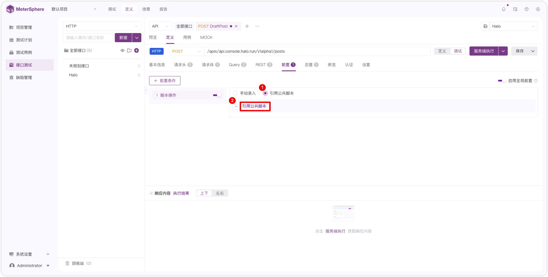Screen dimensions: 548x277
Task: Click the eye icon beside 全部接口
Action: pos(123,50)
